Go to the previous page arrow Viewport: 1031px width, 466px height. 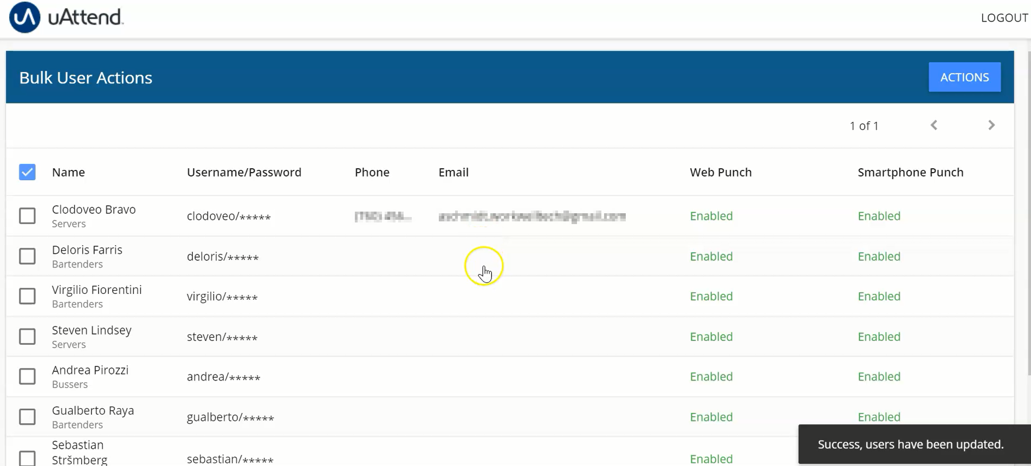[x=934, y=126]
